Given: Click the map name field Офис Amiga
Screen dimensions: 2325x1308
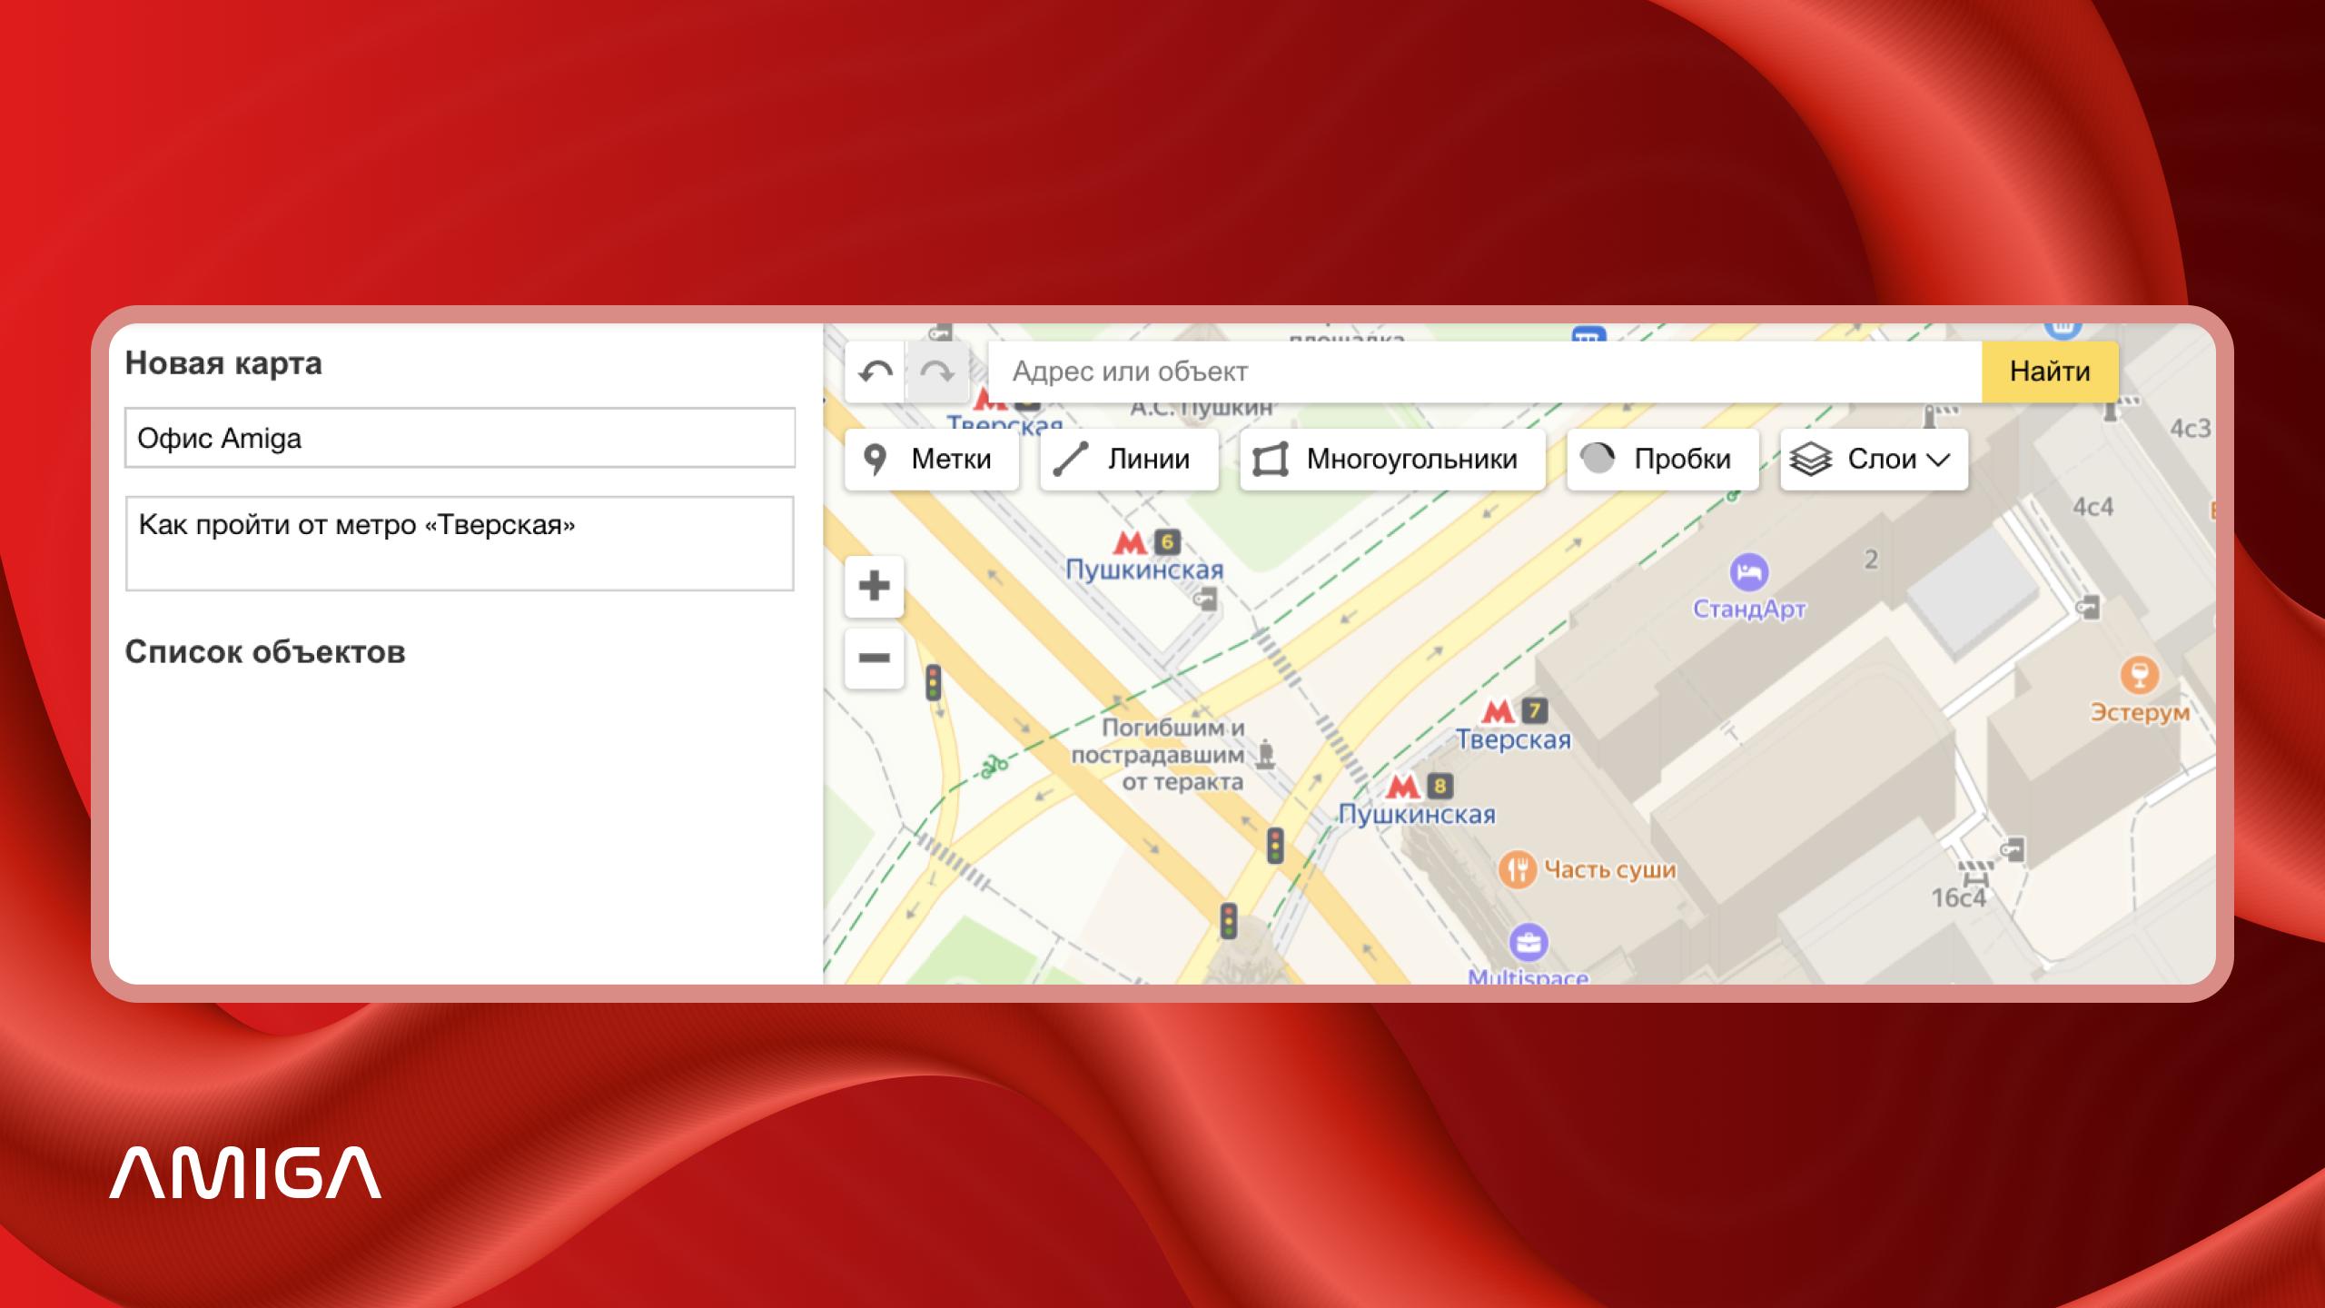Looking at the screenshot, I should tap(460, 438).
